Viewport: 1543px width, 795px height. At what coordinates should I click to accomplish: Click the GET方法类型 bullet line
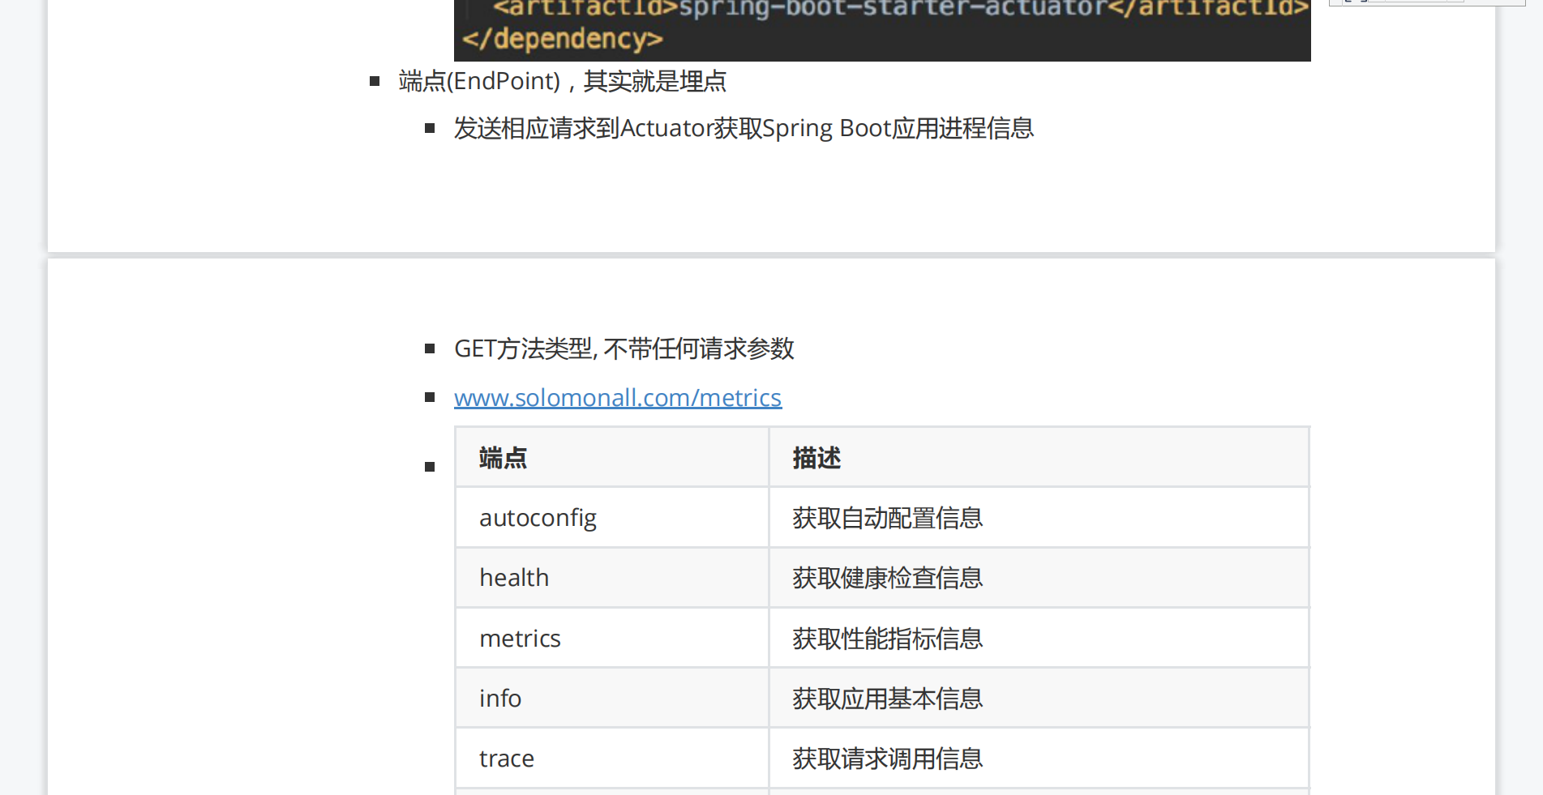(624, 348)
